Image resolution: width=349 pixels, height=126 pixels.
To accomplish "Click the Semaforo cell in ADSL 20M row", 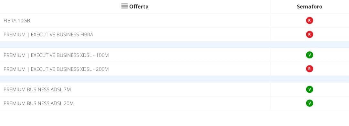I will [310, 103].
